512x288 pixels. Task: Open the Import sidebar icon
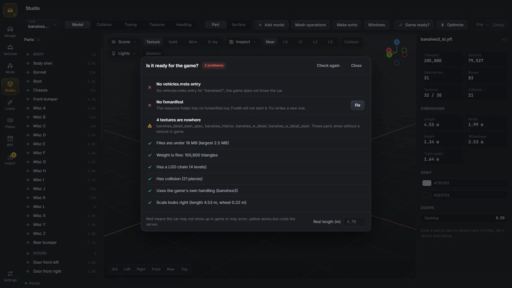pyautogui.click(x=10, y=160)
